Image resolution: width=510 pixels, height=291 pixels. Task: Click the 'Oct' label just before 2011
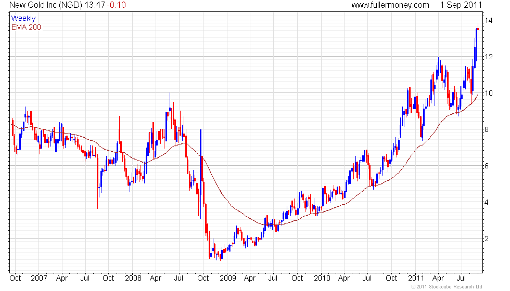[x=391, y=278]
